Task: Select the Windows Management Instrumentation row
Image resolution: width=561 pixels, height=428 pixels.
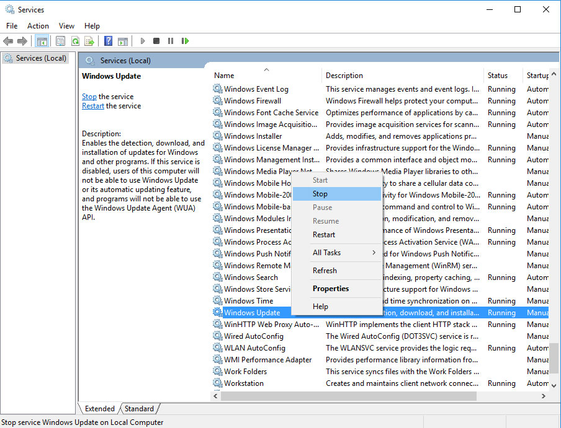Action: [380, 160]
